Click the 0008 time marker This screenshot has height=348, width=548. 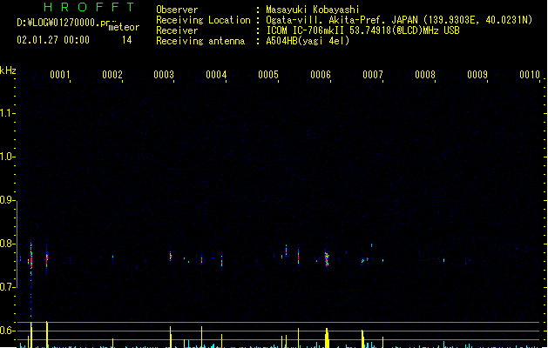pos(425,75)
